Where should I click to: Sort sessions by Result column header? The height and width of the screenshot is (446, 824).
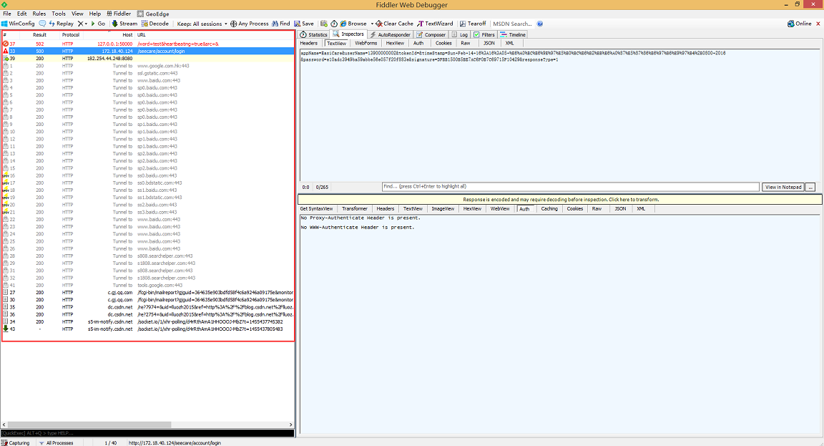pos(40,34)
